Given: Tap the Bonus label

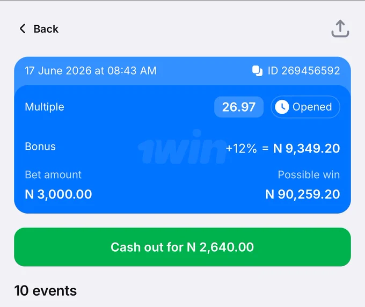Looking at the screenshot, I should [40, 147].
